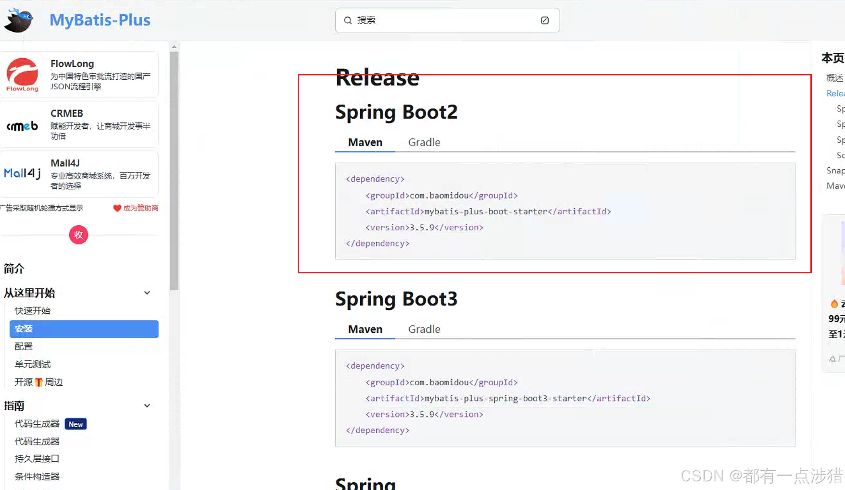The height and width of the screenshot is (490, 845).
Task: Click the magnifier search icon
Action: click(x=348, y=20)
